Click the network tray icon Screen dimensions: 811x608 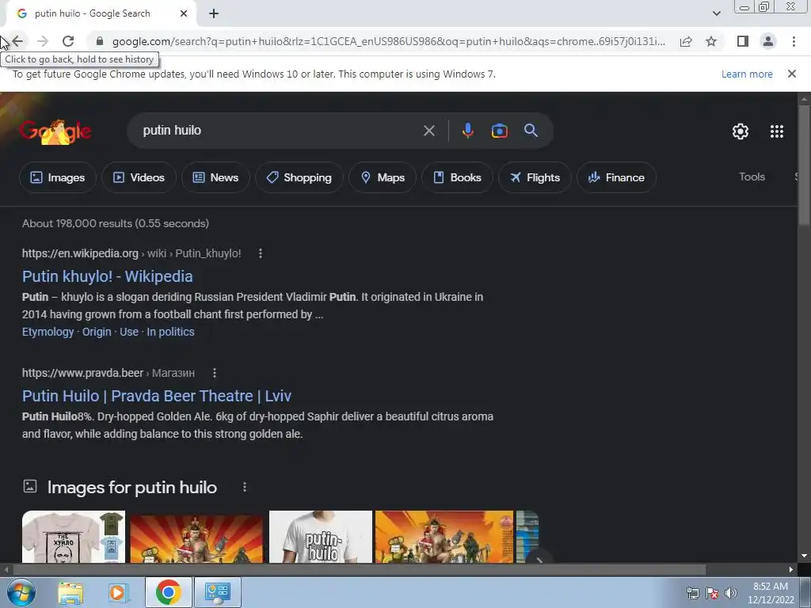point(692,593)
